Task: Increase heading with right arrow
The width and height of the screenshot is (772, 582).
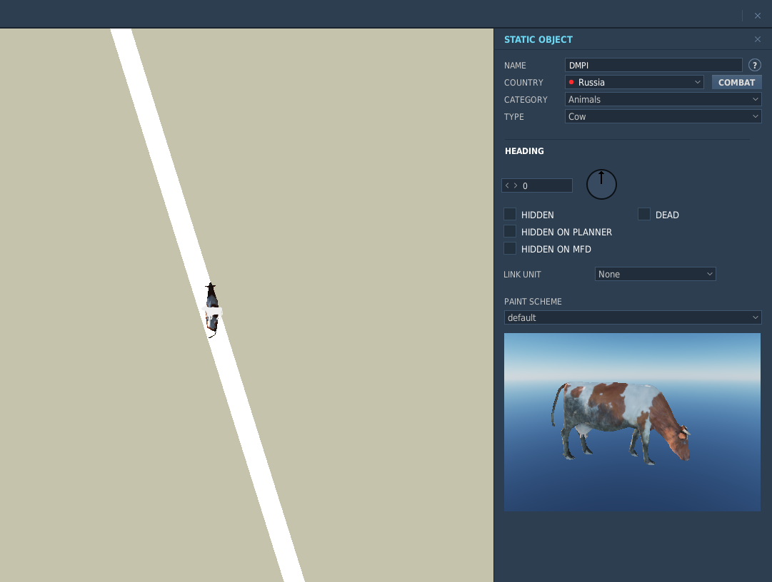Action: pos(515,185)
